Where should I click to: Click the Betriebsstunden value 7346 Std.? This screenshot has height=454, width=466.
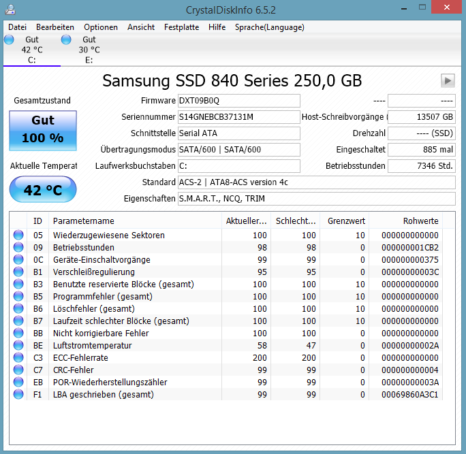[422, 166]
